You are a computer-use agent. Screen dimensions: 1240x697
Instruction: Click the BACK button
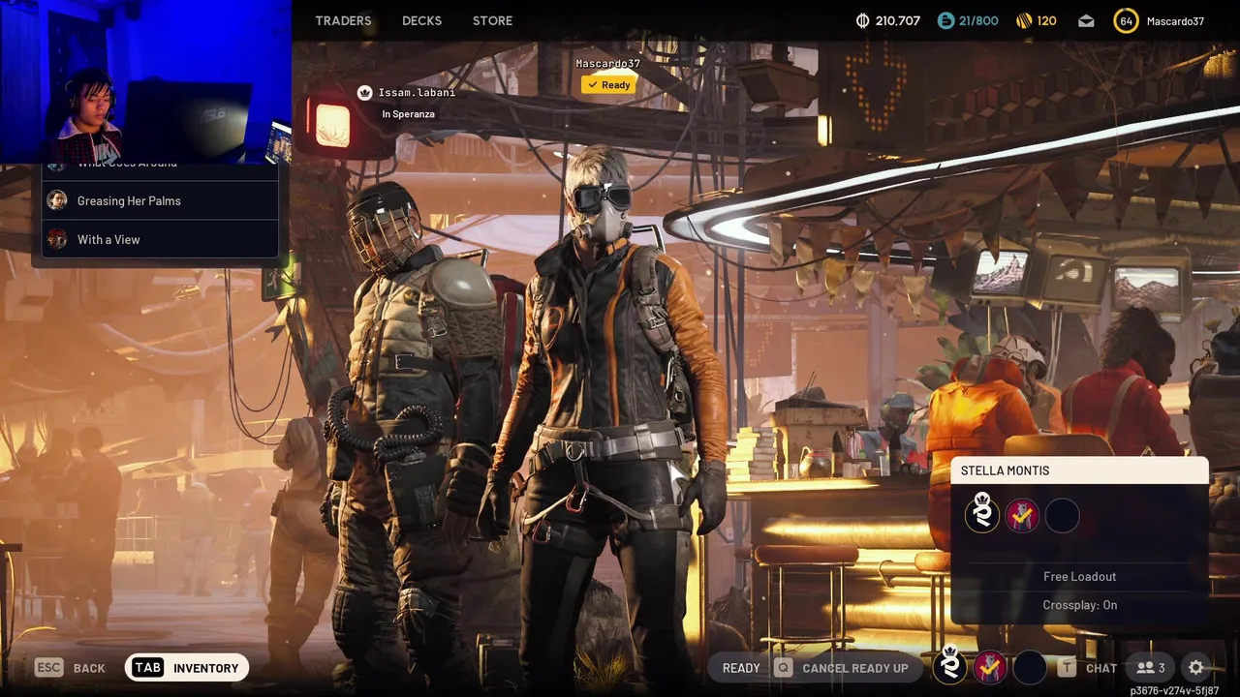(x=89, y=668)
